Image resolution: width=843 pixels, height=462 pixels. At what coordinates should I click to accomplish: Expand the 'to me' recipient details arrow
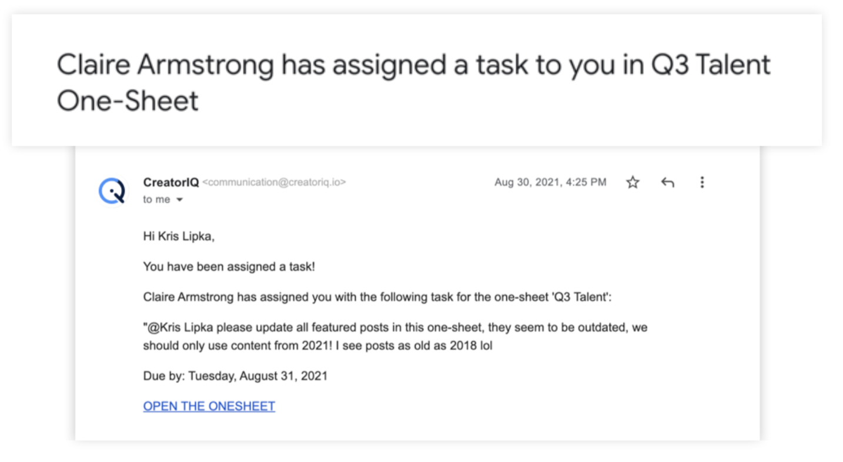tap(180, 200)
